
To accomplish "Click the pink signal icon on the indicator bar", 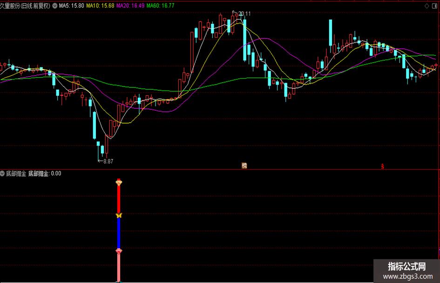I will tap(119, 251).
